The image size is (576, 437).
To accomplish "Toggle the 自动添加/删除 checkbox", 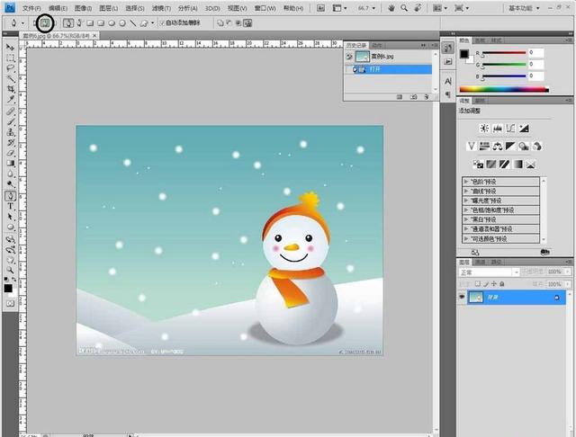I will coord(162,22).
